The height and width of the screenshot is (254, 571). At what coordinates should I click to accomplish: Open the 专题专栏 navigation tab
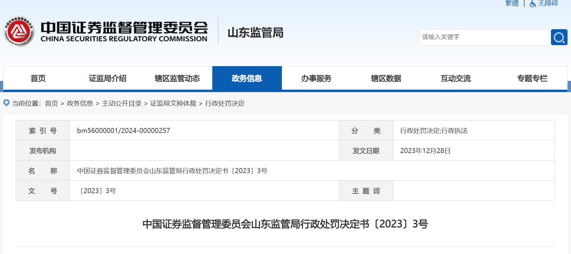tap(532, 78)
